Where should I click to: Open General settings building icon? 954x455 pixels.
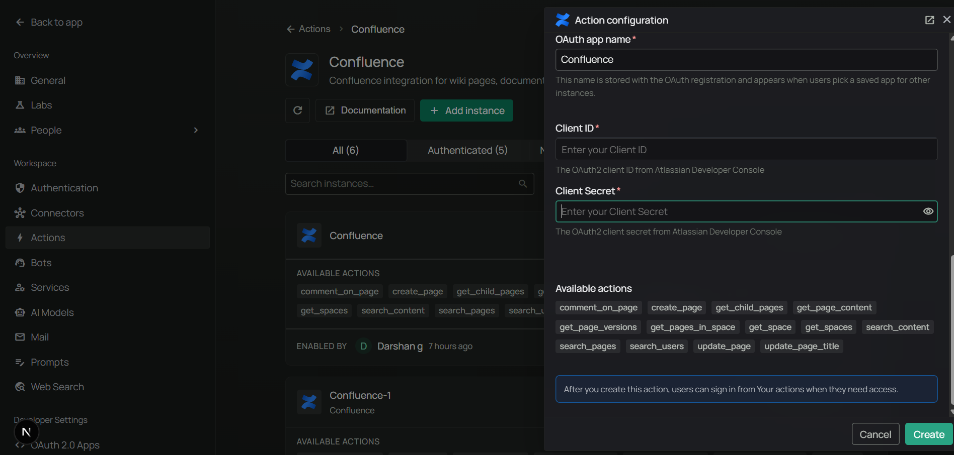click(x=20, y=80)
